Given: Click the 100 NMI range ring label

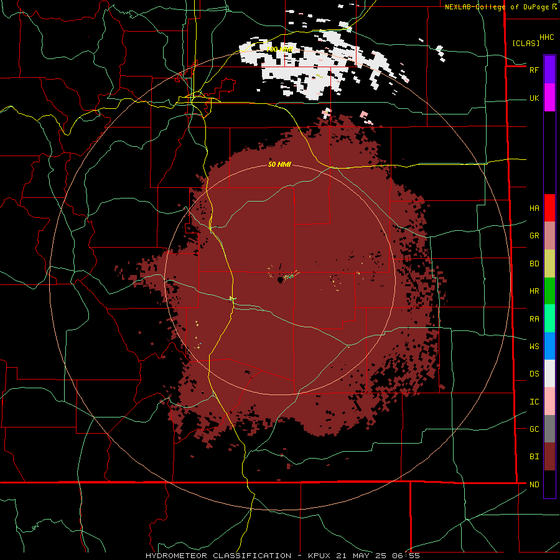Looking at the screenshot, I should pos(279,49).
